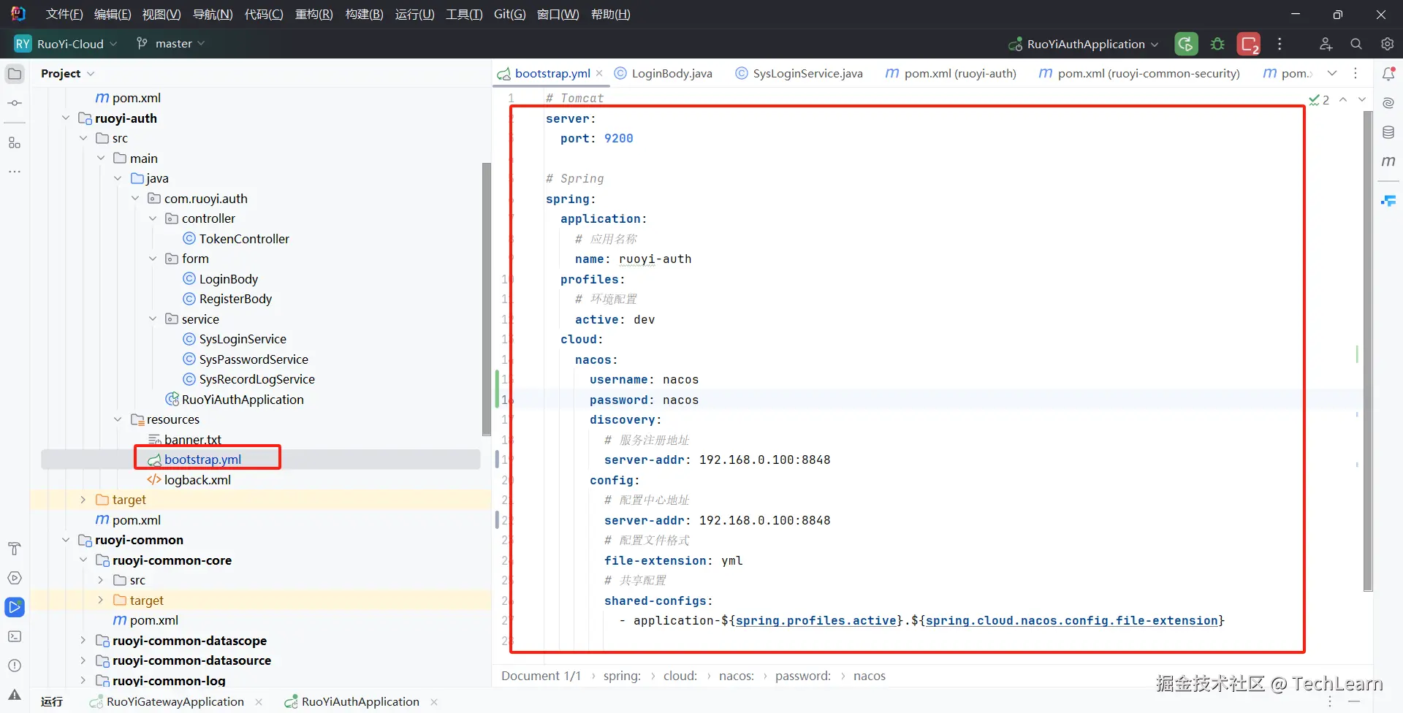1403x713 pixels.
Task: Collapse the resources folder
Action: tap(118, 419)
